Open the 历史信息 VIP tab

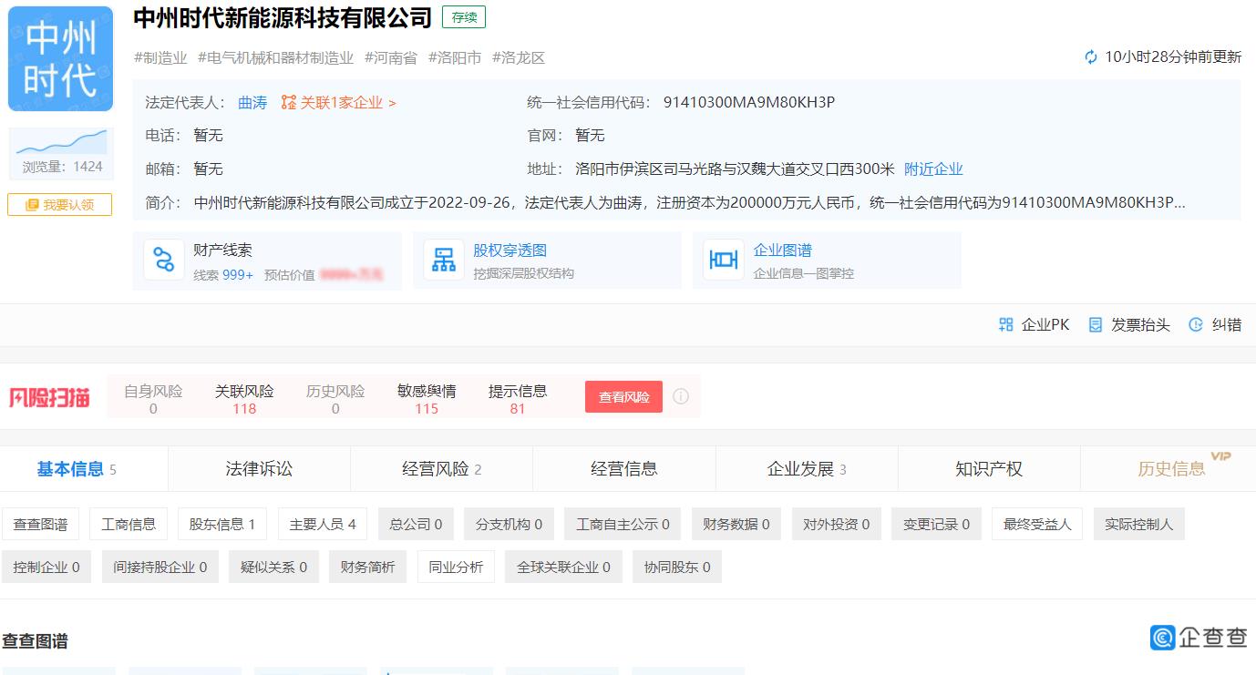pyautogui.click(x=1169, y=467)
